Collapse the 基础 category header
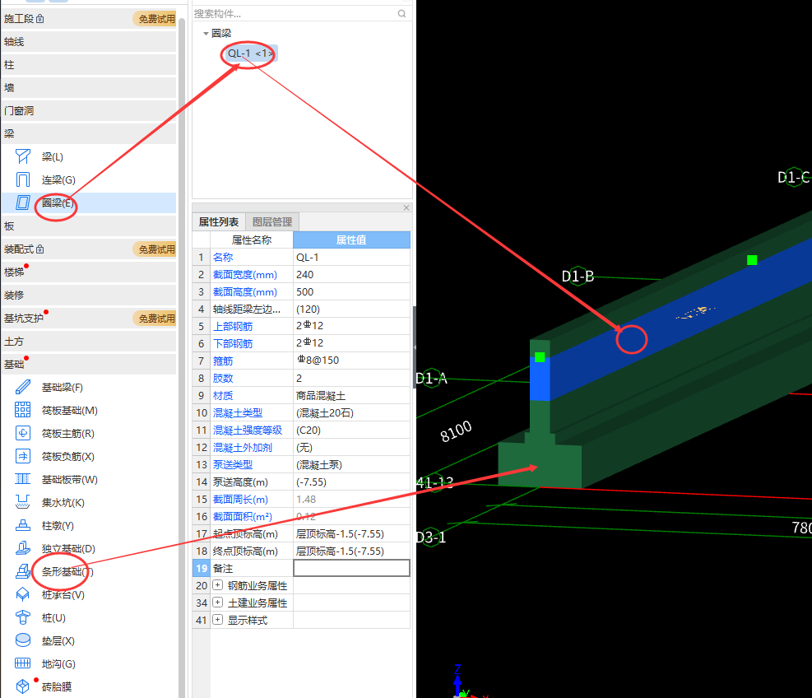Image resolution: width=812 pixels, height=698 pixels. (89, 365)
